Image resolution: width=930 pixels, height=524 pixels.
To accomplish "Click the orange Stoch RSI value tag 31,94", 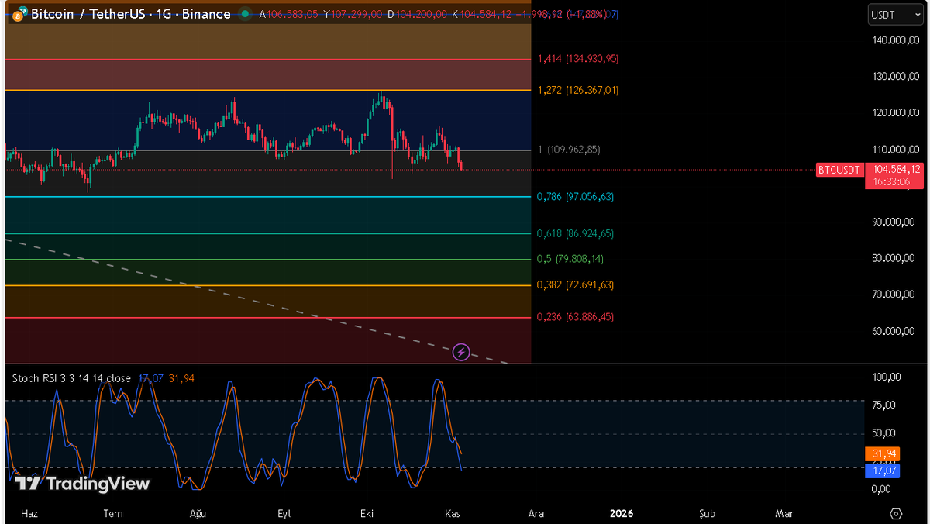I will (883, 453).
